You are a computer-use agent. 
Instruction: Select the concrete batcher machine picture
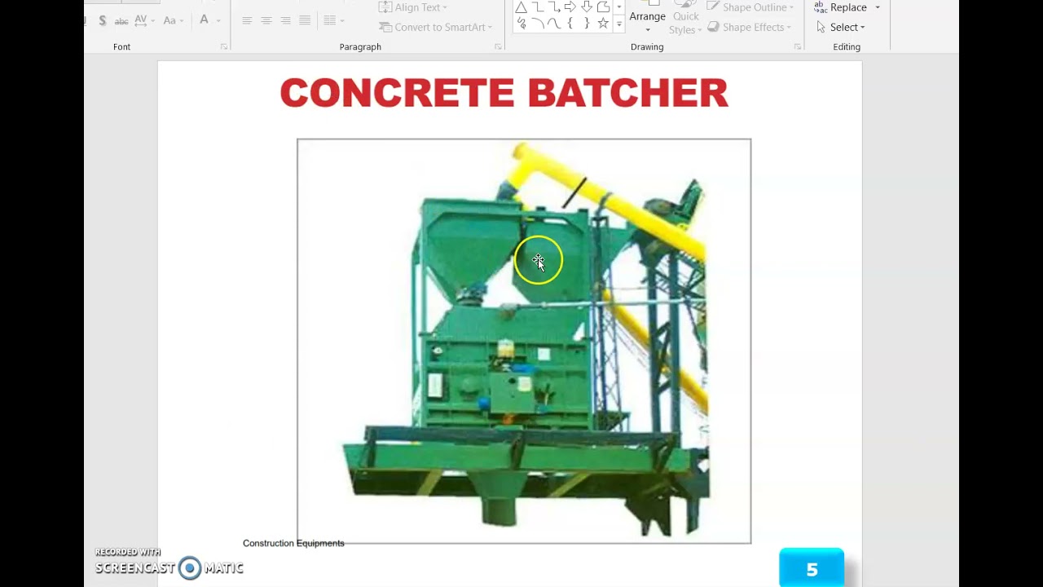524,341
